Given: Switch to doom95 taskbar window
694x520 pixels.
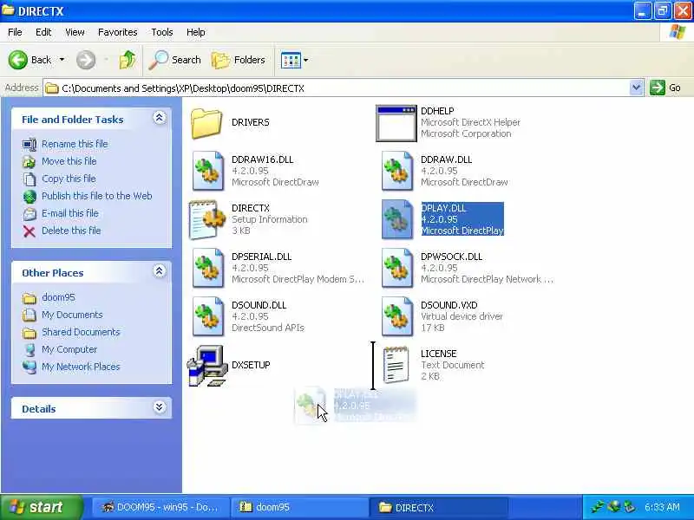Looking at the screenshot, I should (299, 507).
